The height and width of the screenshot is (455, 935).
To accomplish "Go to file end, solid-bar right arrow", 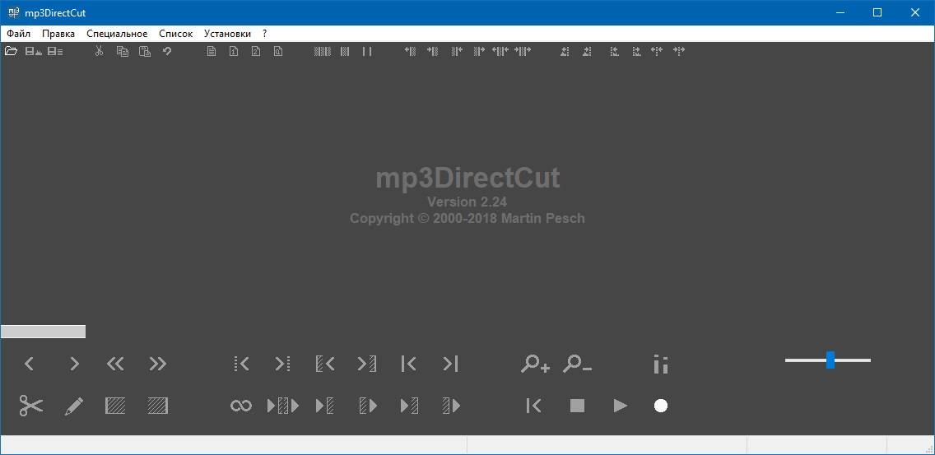I will coord(450,363).
